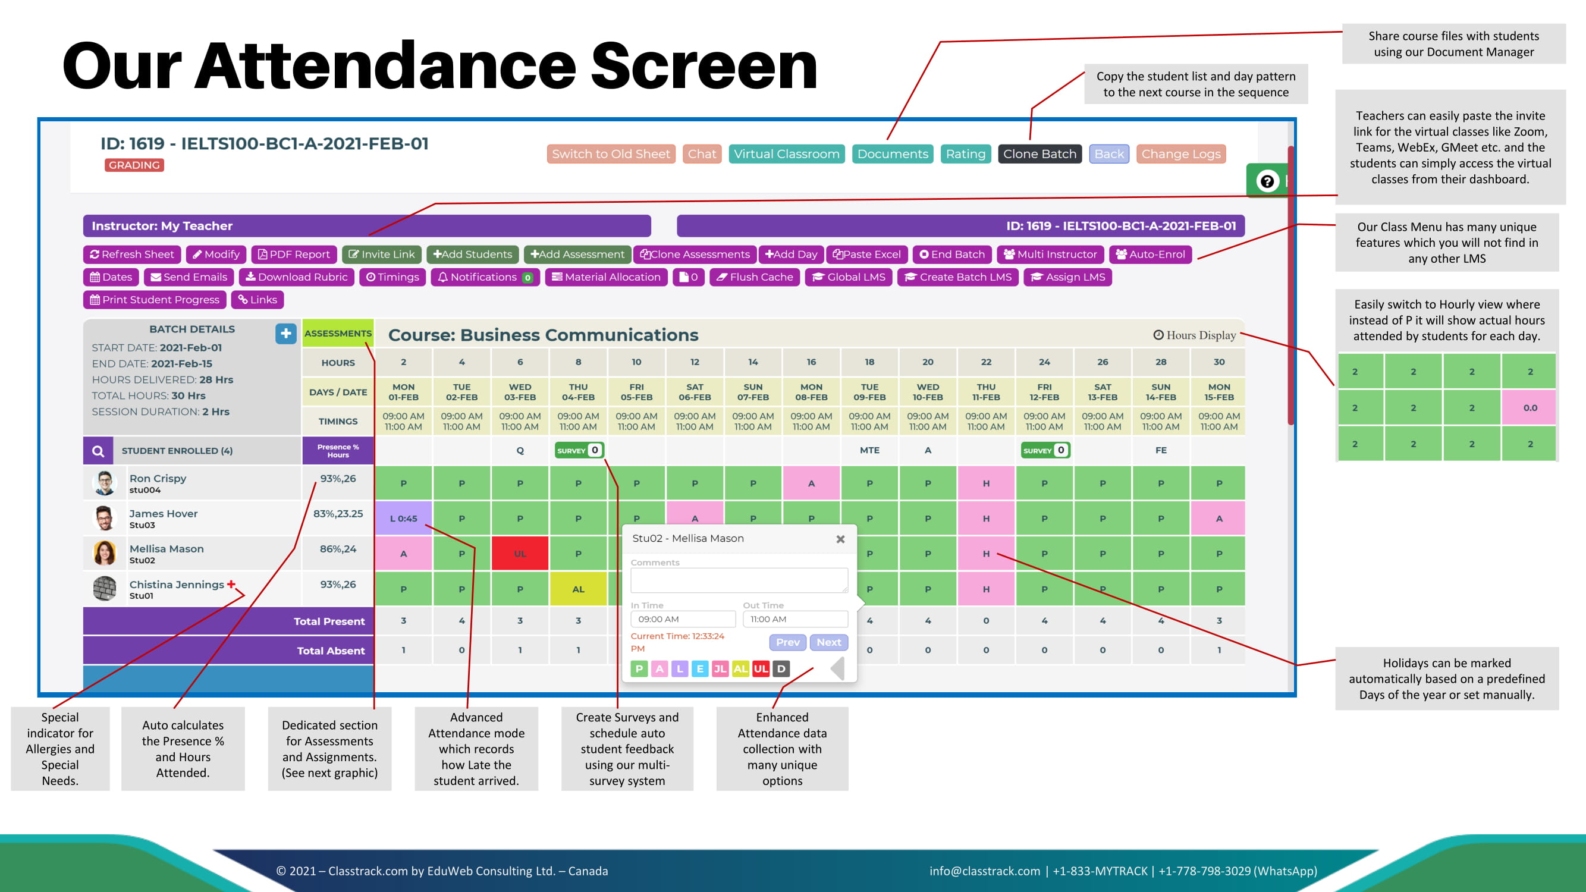The width and height of the screenshot is (1586, 892).
Task: Click the student search magnifier icon
Action: point(98,451)
